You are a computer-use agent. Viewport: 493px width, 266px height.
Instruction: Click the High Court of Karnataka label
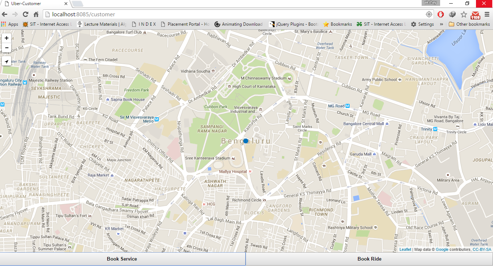tap(254, 86)
